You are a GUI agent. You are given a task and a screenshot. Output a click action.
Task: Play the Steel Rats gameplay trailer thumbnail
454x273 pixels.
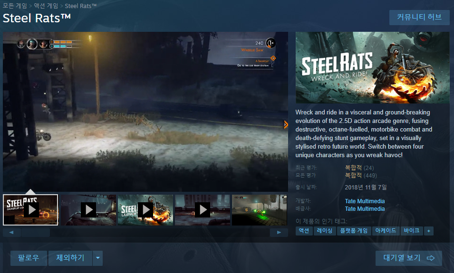pos(30,210)
